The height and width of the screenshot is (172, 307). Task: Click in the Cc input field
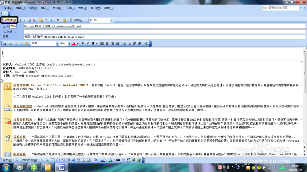click(165, 32)
